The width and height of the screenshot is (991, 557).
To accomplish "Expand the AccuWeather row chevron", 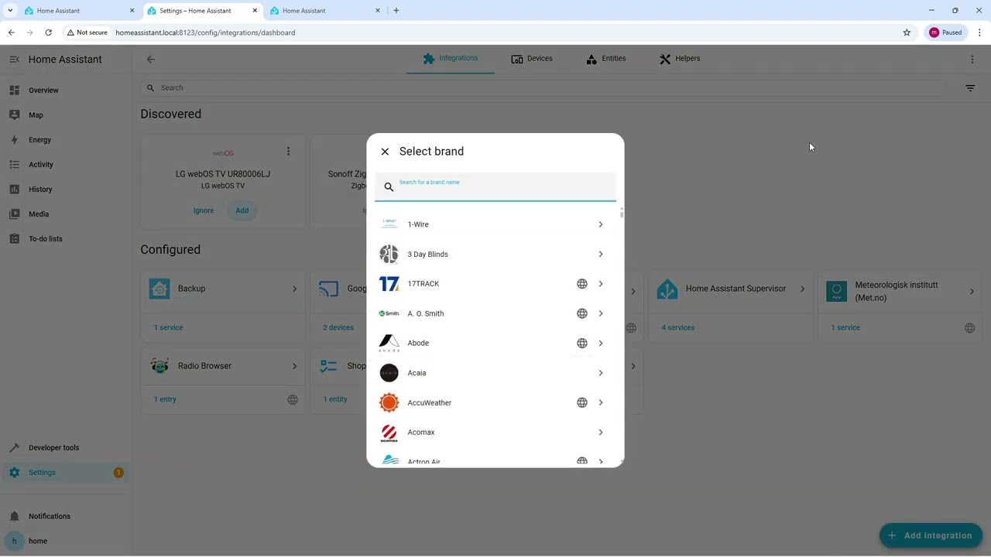I will coord(601,402).
